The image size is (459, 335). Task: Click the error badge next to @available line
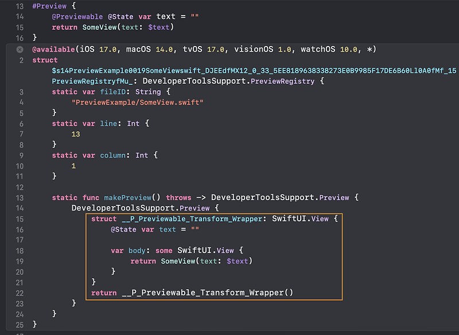click(19, 49)
